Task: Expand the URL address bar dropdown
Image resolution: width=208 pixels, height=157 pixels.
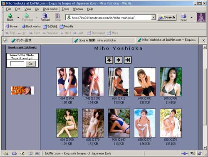Action: [153, 17]
